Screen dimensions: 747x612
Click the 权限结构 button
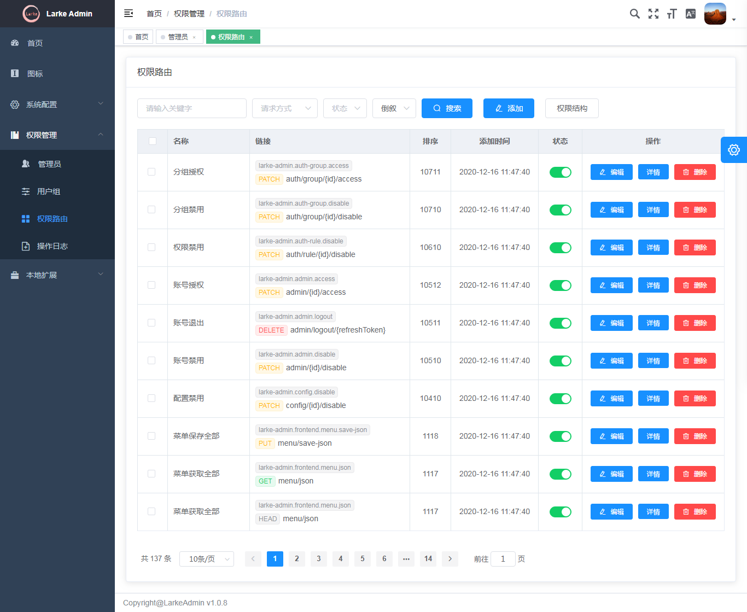click(x=572, y=108)
